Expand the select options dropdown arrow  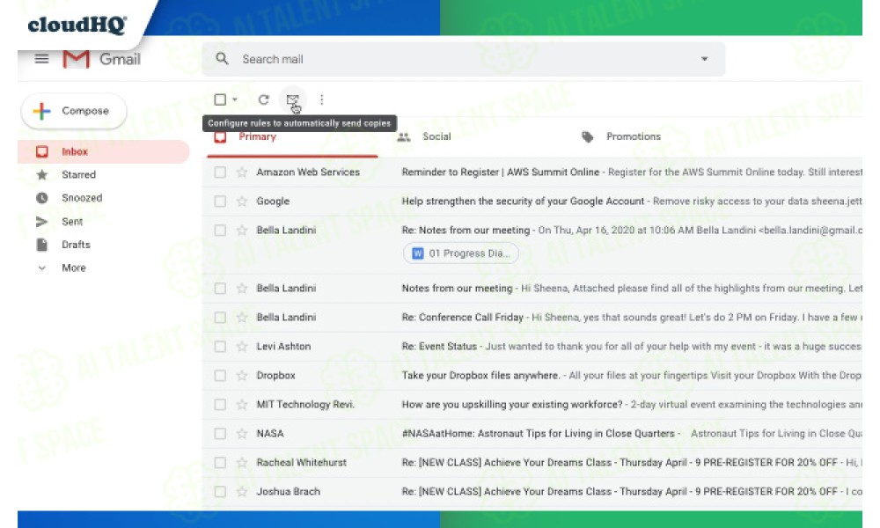235,99
